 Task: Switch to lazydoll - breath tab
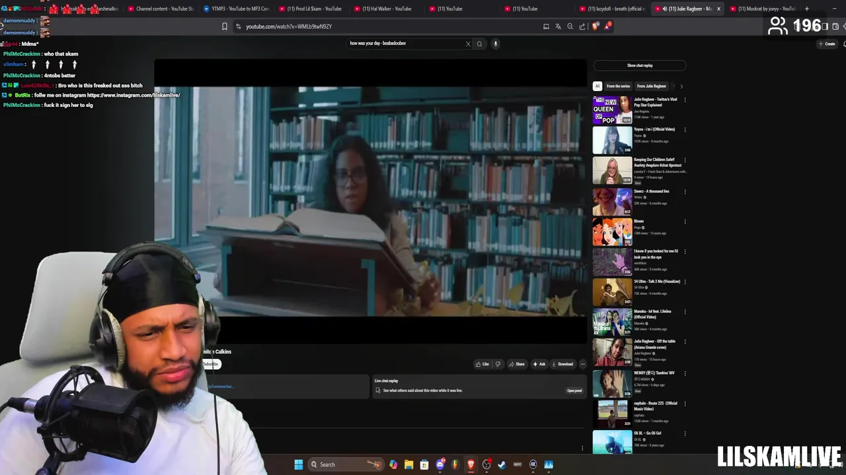[612, 9]
